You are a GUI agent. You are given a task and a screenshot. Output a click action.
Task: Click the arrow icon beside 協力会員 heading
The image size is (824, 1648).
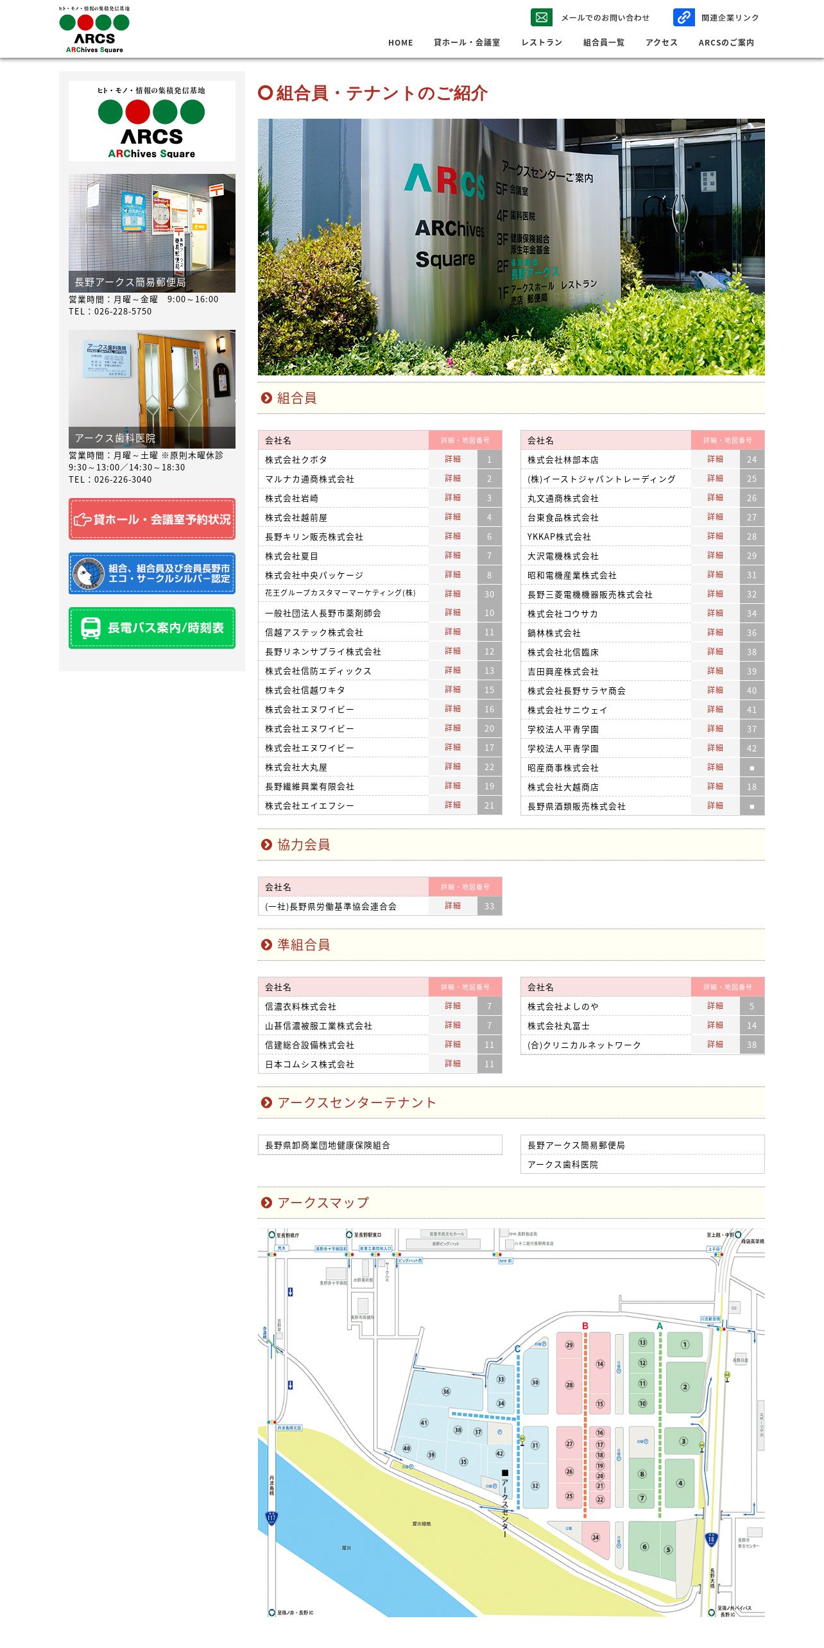[x=266, y=845]
